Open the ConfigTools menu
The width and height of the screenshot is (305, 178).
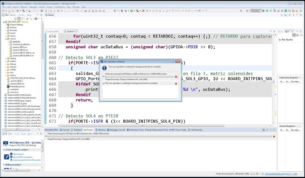click(60, 7)
